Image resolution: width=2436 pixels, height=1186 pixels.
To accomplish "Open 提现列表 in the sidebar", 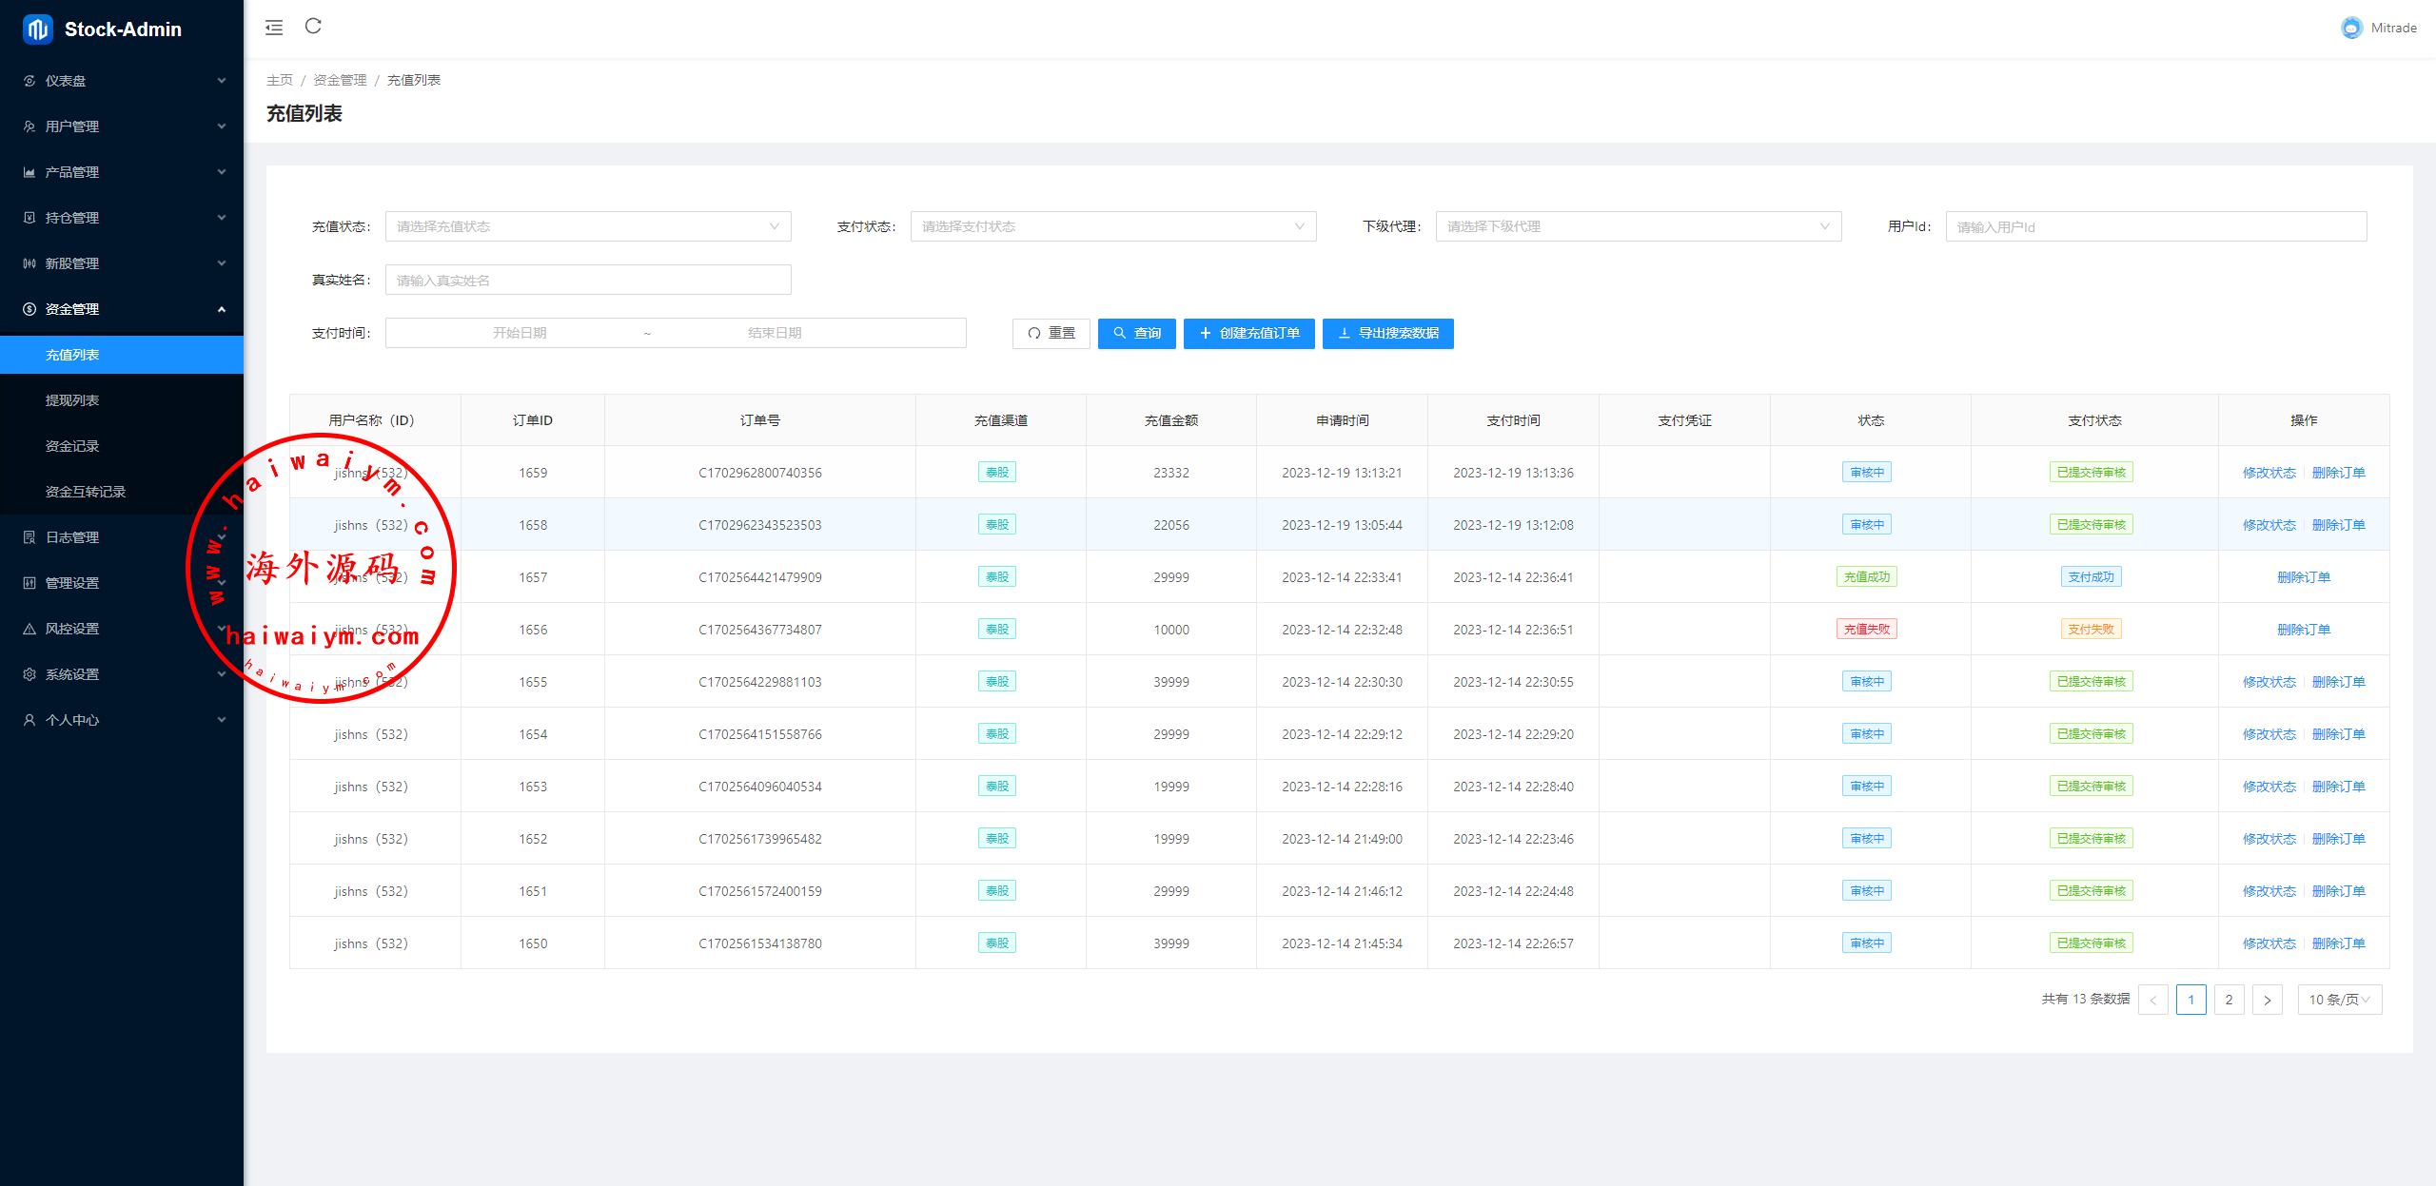I will [72, 400].
